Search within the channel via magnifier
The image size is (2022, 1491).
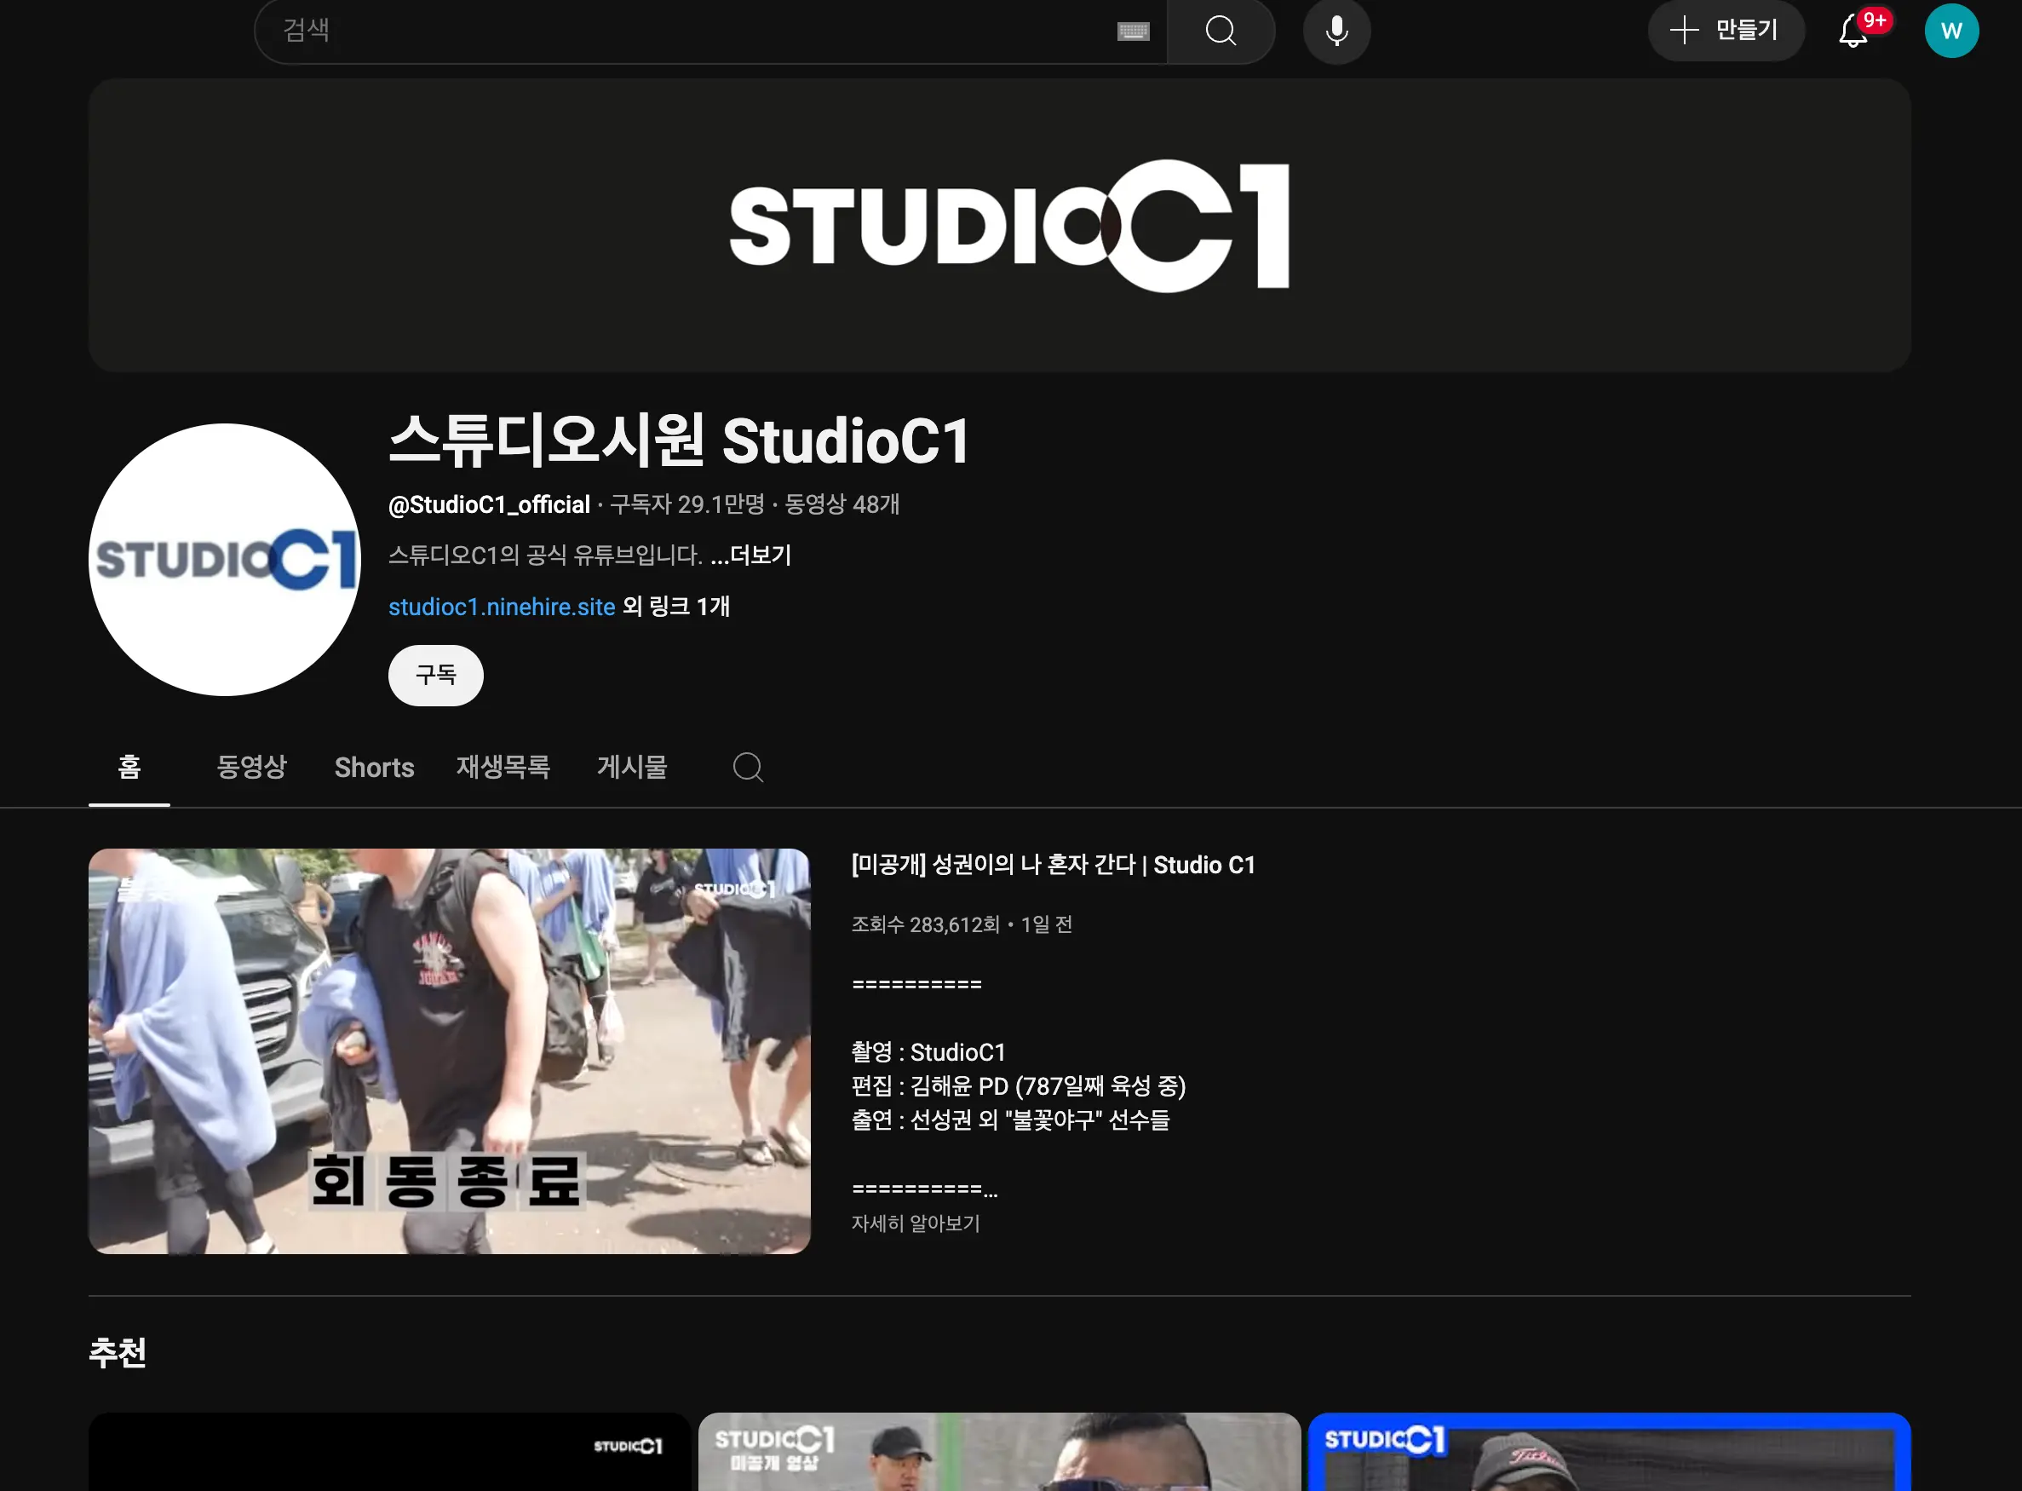[x=747, y=767]
